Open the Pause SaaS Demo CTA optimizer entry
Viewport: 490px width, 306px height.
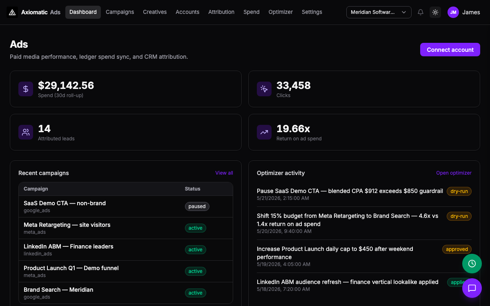coord(364,194)
